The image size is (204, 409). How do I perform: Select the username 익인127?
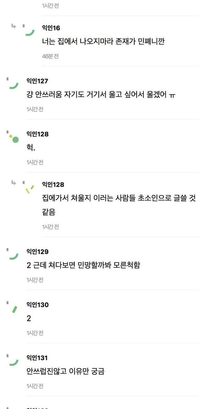(x=37, y=81)
